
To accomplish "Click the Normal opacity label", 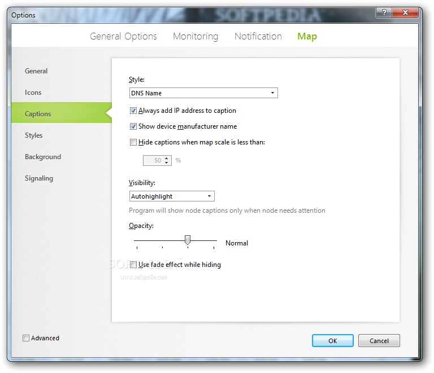I will click(237, 243).
